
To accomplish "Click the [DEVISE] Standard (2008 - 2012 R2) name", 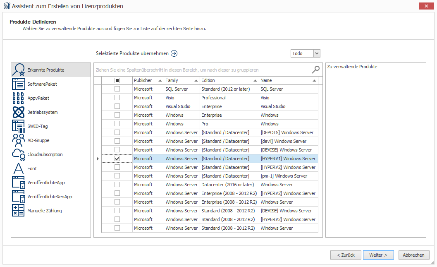I will [x=289, y=211].
